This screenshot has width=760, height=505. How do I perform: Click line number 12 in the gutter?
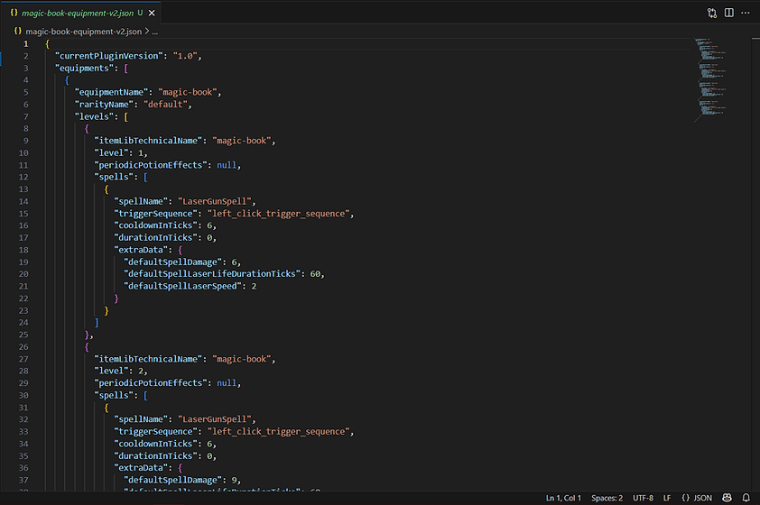pos(24,178)
